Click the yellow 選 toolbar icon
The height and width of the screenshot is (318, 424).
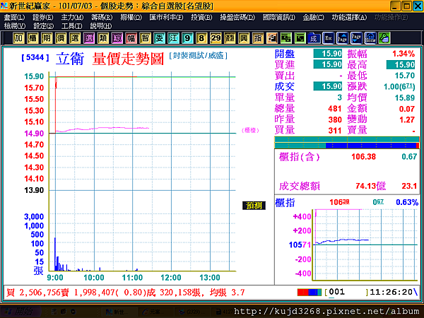click(x=75, y=38)
